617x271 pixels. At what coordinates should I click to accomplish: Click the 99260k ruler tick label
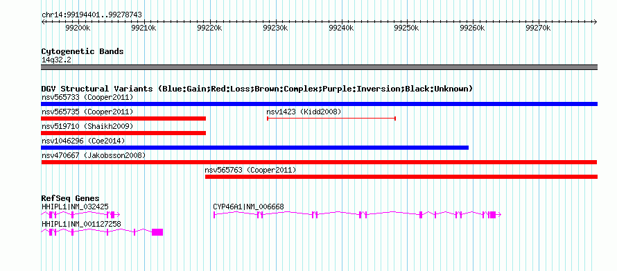[x=472, y=28]
